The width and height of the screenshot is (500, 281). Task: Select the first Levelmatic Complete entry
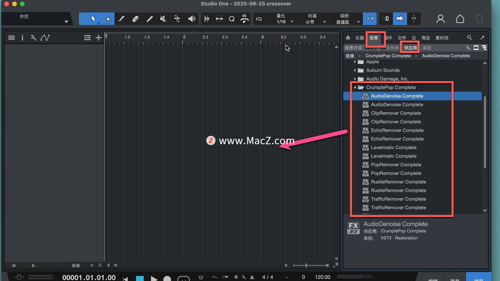click(x=393, y=148)
